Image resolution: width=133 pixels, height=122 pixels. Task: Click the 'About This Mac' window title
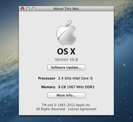(x=66, y=9)
